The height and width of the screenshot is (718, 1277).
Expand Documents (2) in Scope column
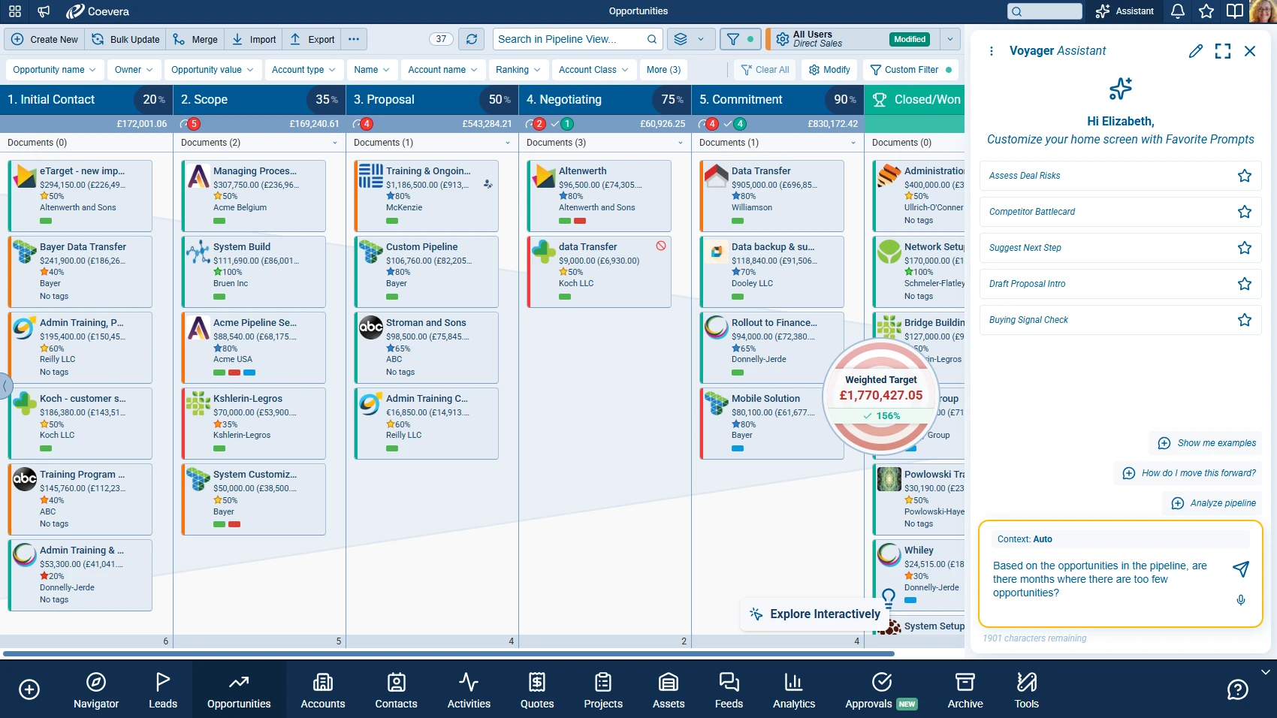coord(335,143)
